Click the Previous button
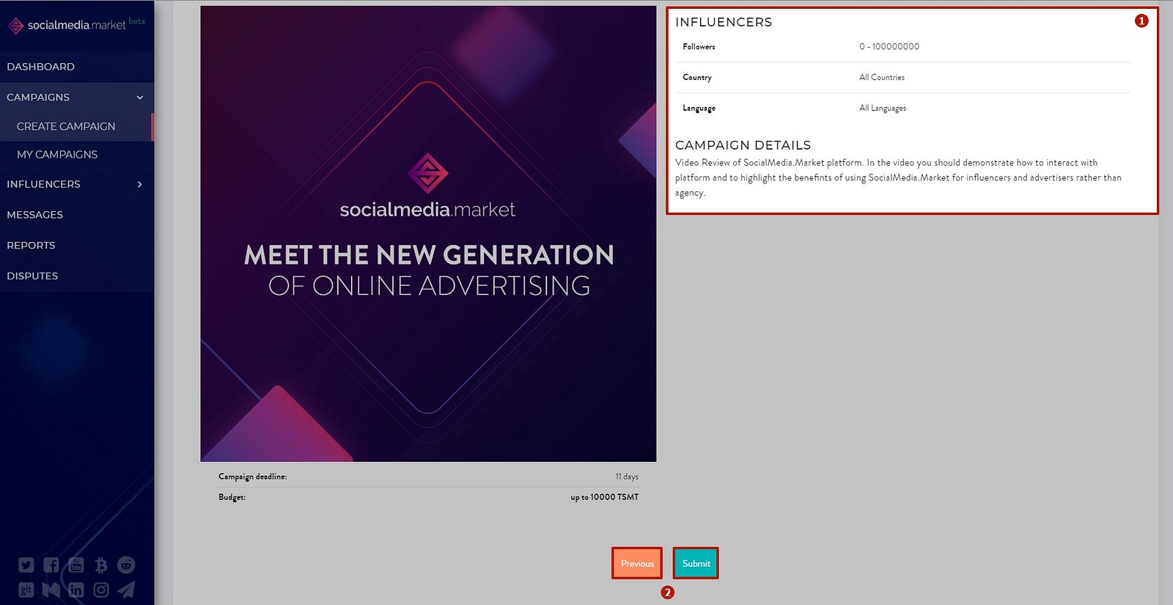The width and height of the screenshot is (1173, 605). click(x=637, y=563)
